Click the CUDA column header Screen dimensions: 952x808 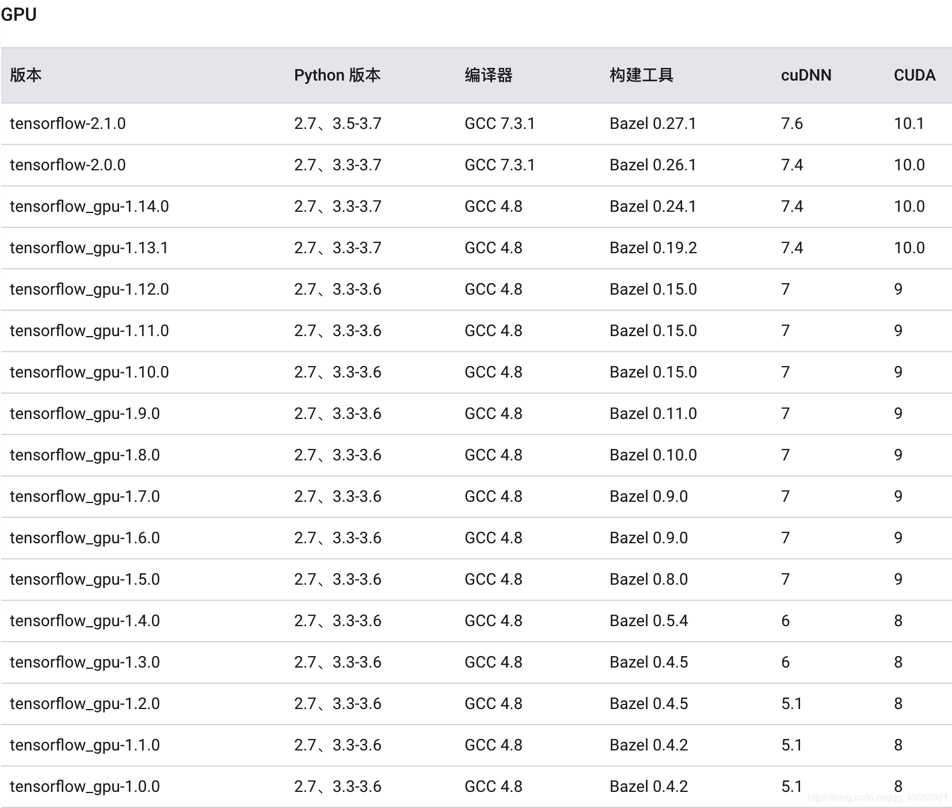[x=914, y=75]
